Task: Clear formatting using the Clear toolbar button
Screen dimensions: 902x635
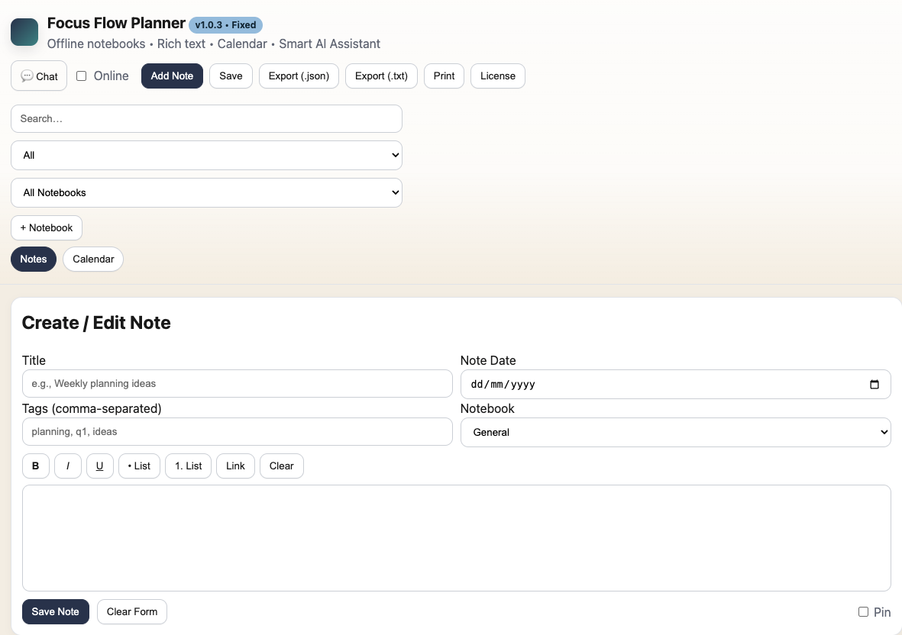Action: tap(281, 466)
